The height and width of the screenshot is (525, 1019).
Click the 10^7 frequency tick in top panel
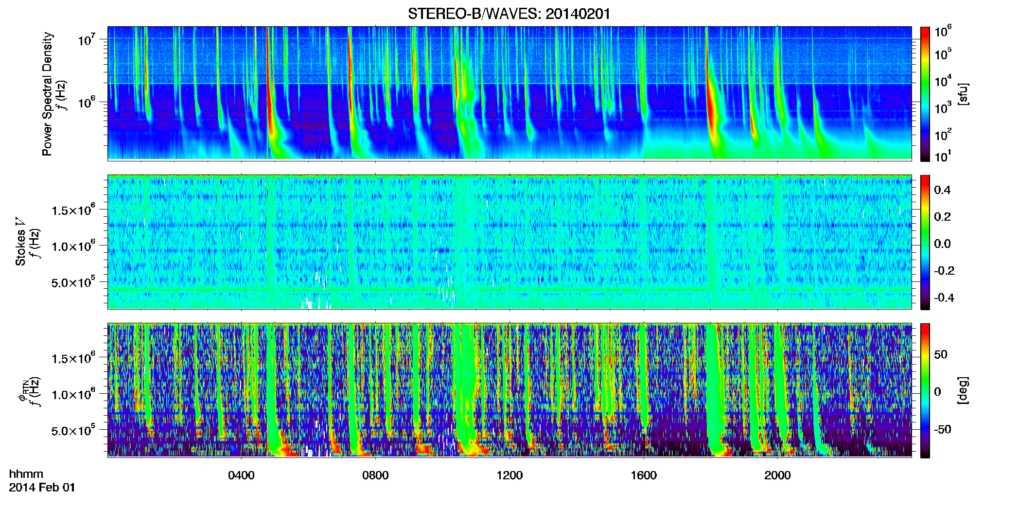coord(88,39)
